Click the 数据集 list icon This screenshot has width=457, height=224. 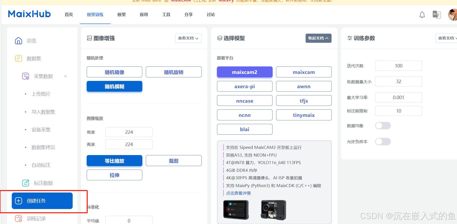[19, 58]
